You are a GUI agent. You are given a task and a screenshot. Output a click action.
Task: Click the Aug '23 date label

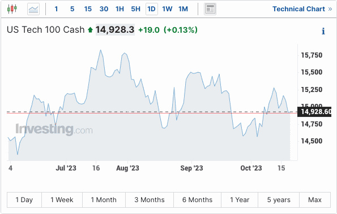coord(127,168)
